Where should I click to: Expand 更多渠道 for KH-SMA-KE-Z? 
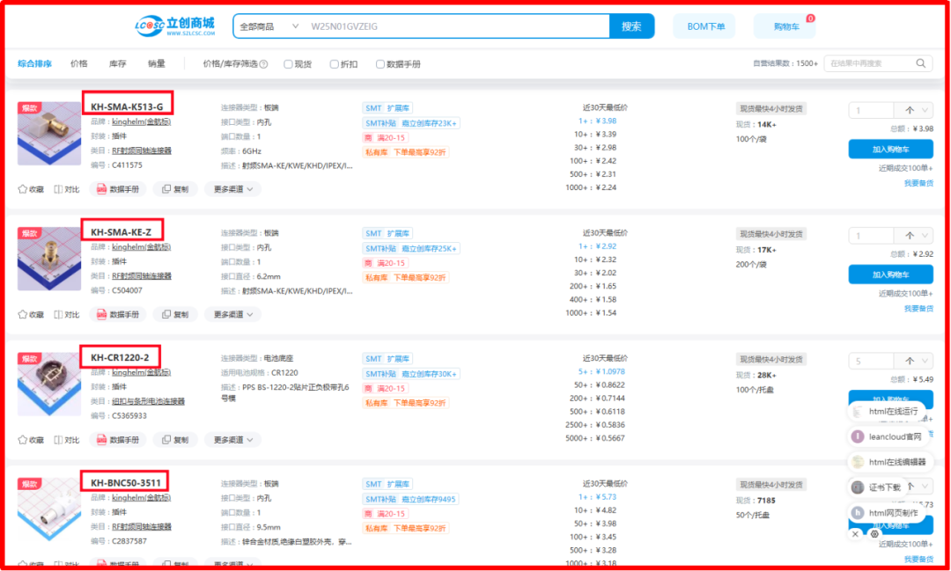(x=232, y=315)
